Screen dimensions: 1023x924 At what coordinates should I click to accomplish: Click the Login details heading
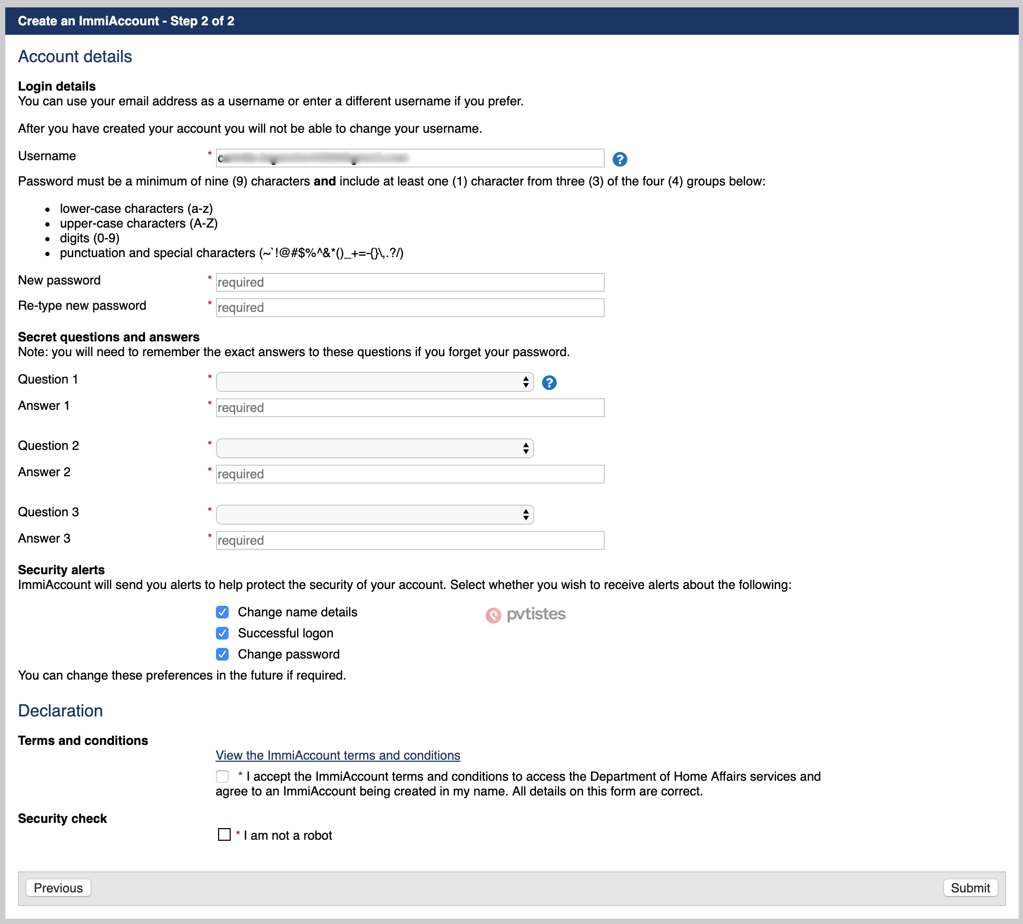click(57, 86)
